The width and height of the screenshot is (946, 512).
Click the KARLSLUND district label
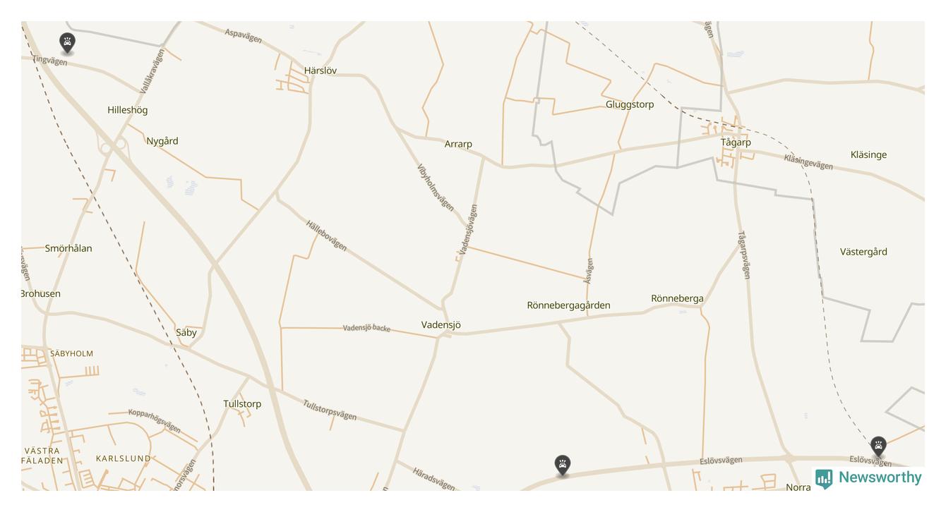(124, 458)
